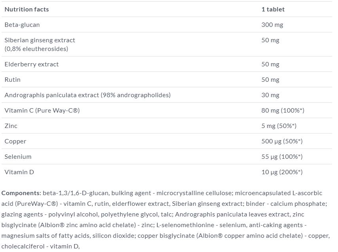
Task: Click the 300 mg value
Action: [x=272, y=24]
